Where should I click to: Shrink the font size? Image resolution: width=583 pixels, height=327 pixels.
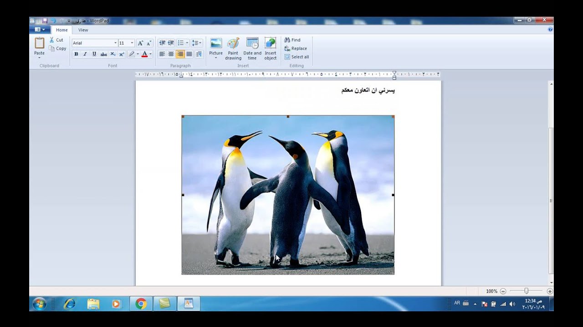tap(148, 43)
